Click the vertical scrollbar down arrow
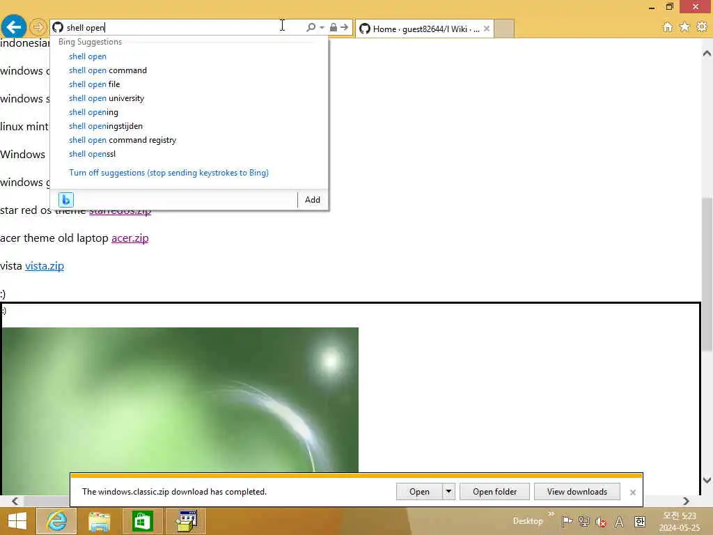This screenshot has height=535, width=713. (707, 480)
